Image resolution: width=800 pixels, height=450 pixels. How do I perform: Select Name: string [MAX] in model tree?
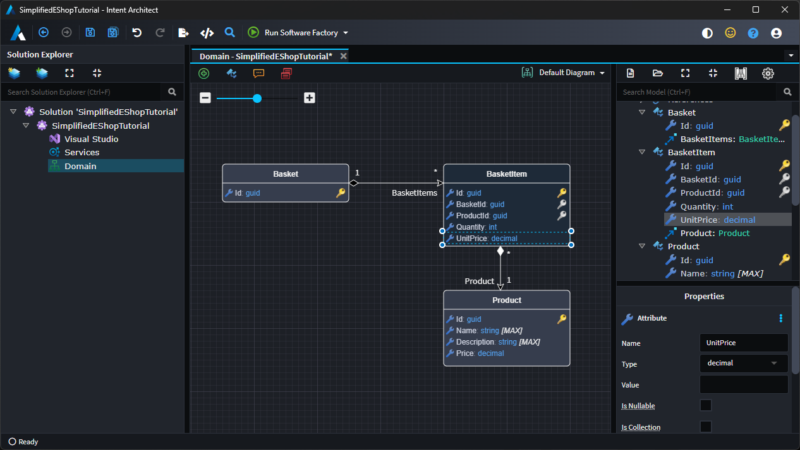click(x=721, y=273)
